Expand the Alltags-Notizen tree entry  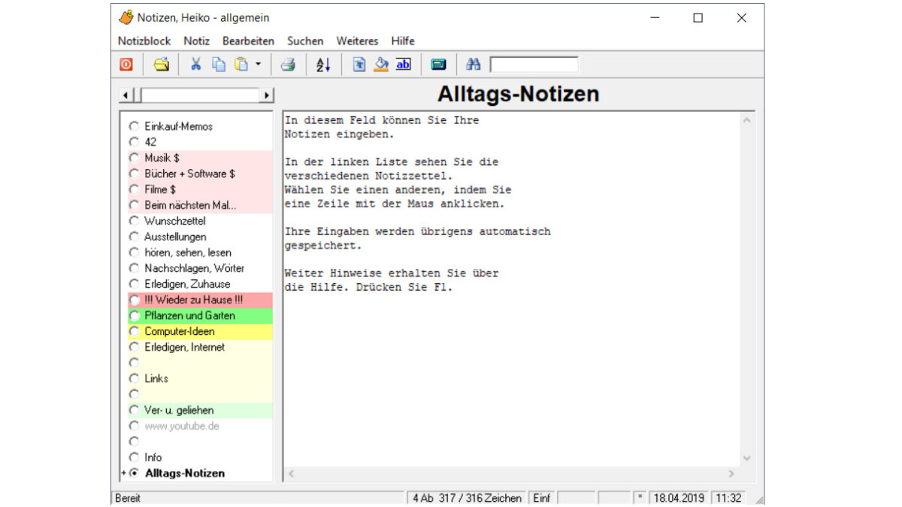124,473
